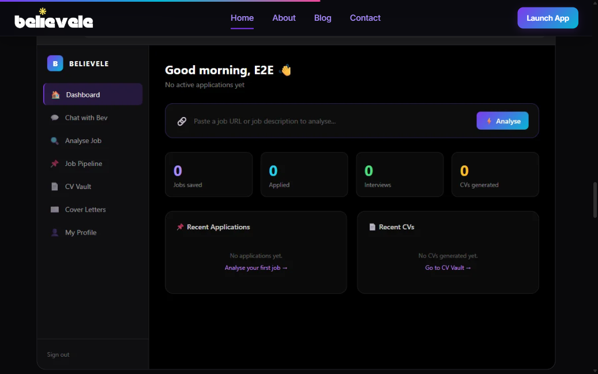Click the believele logo in the top bar
The width and height of the screenshot is (598, 374).
click(x=54, y=20)
